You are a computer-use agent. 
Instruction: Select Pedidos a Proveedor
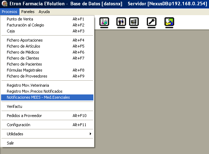coord(47,116)
